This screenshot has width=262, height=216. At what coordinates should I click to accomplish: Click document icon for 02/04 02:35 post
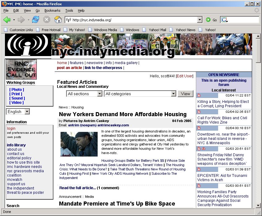[x=199, y=112]
